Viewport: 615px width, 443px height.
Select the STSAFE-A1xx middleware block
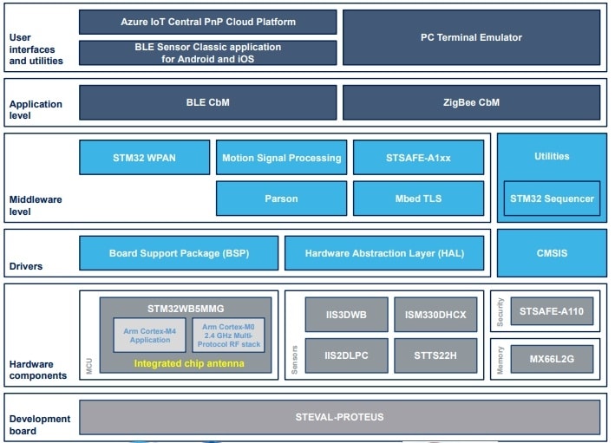click(418, 158)
